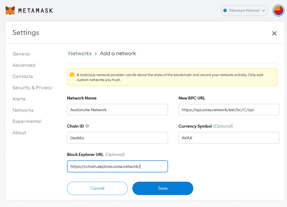The height and width of the screenshot is (207, 287).
Task: Select Contacts in the sidebar
Action: 23,76
